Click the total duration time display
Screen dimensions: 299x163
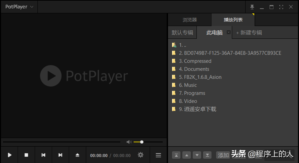pos(122,156)
